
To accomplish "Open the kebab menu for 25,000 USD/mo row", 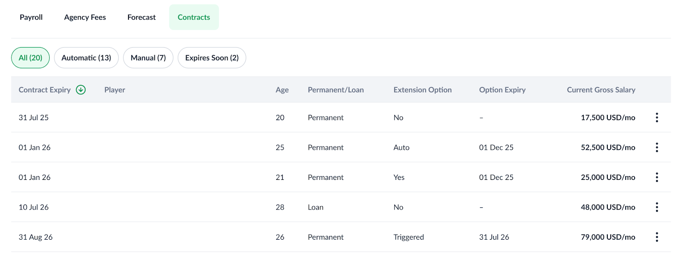I will point(657,177).
